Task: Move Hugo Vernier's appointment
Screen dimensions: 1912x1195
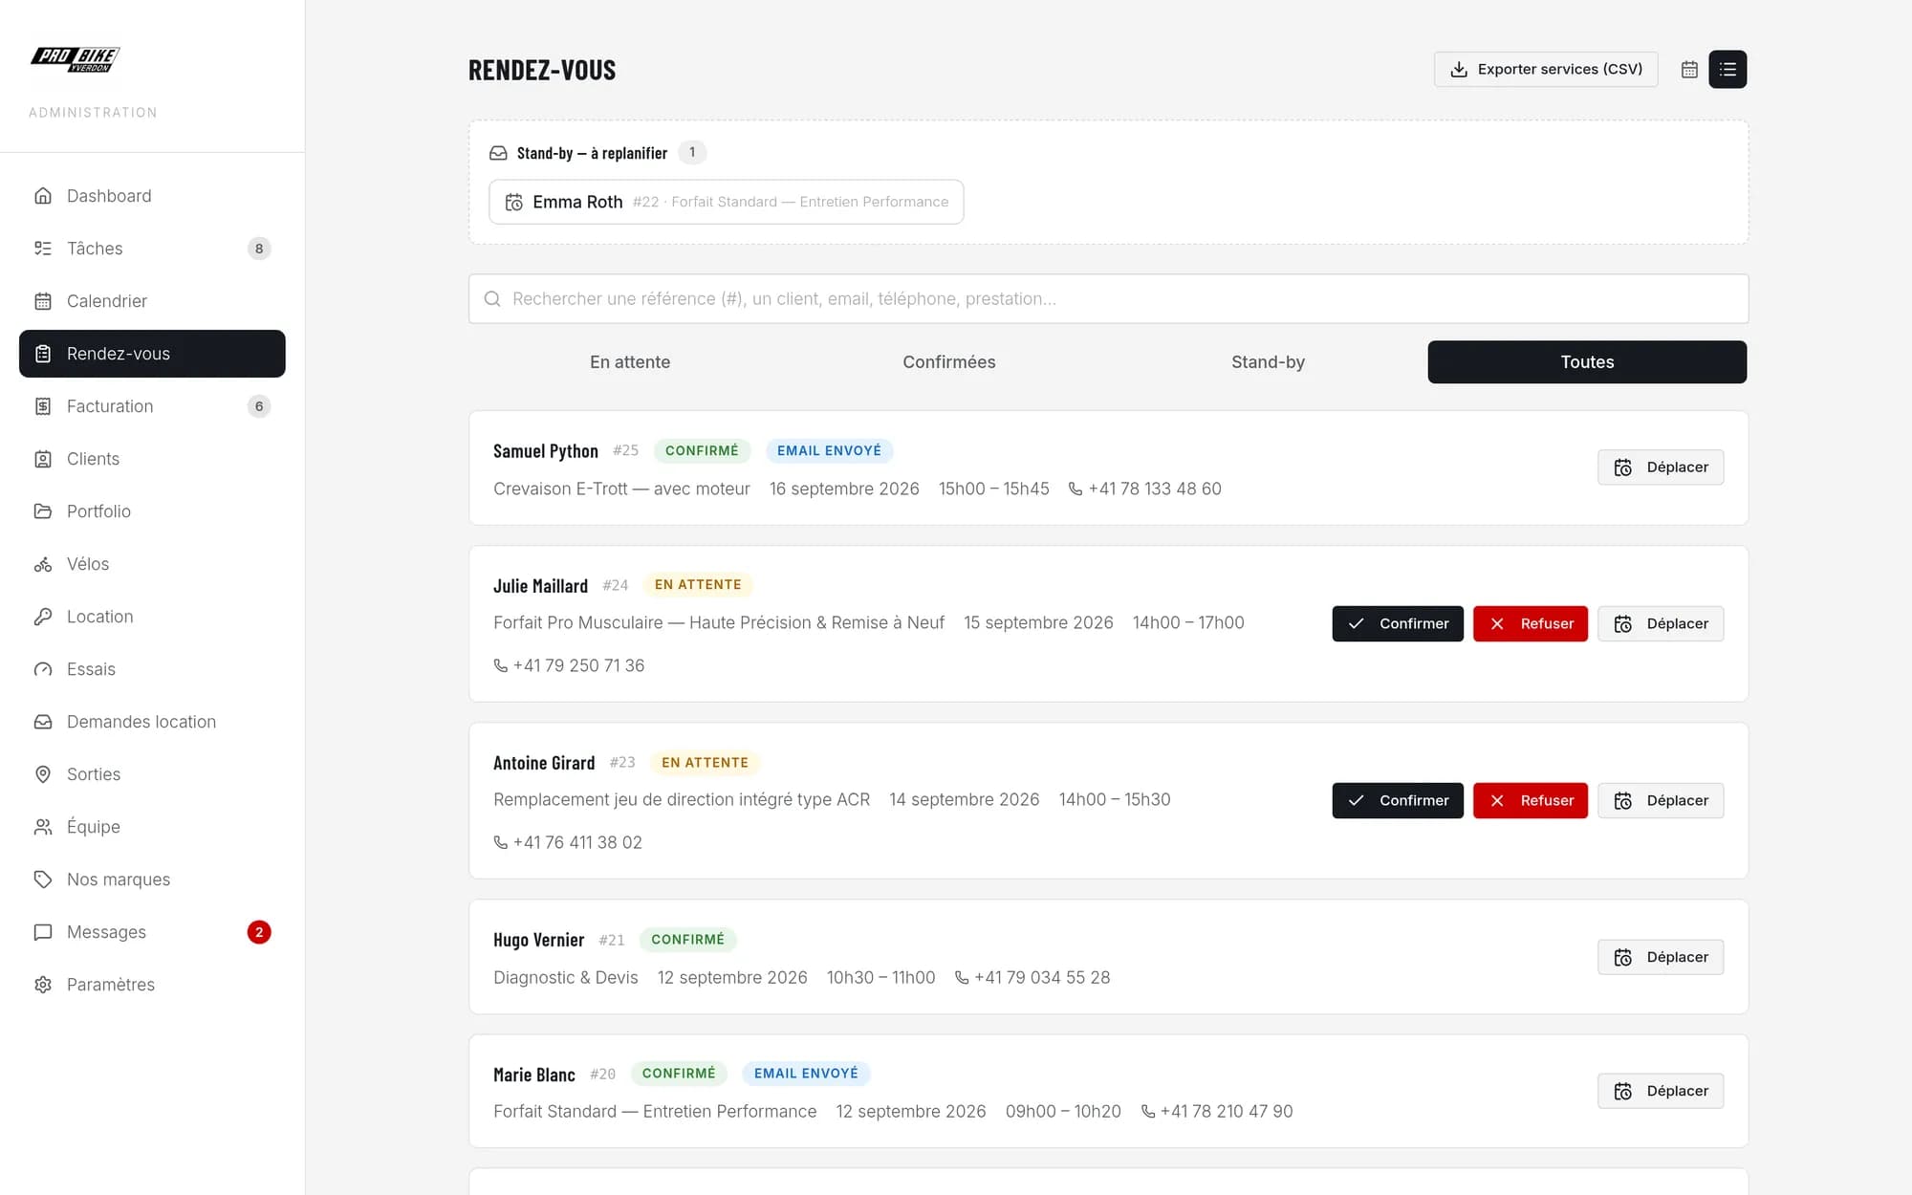Action: coord(1661,957)
